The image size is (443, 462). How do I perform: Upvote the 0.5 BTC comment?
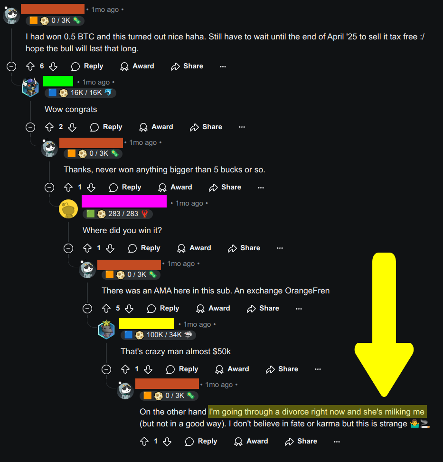pyautogui.click(x=30, y=66)
